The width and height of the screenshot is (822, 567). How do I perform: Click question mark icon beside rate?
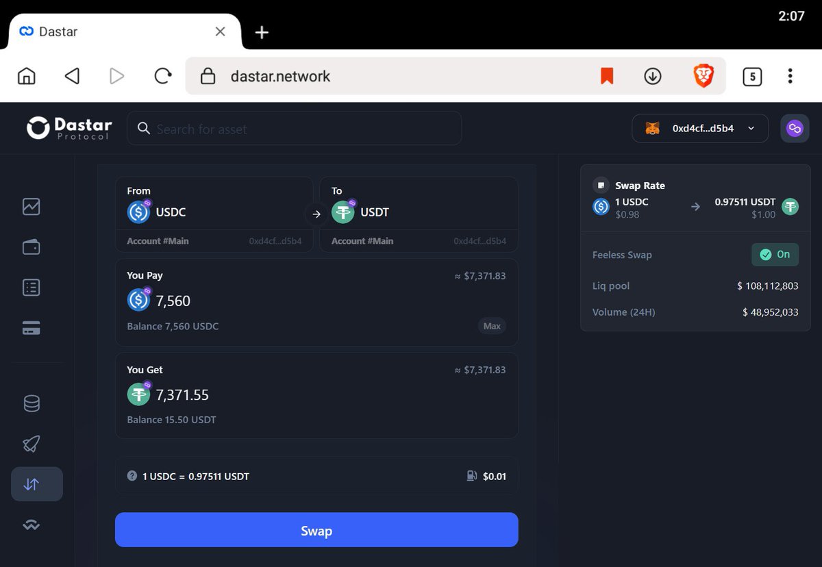(132, 476)
